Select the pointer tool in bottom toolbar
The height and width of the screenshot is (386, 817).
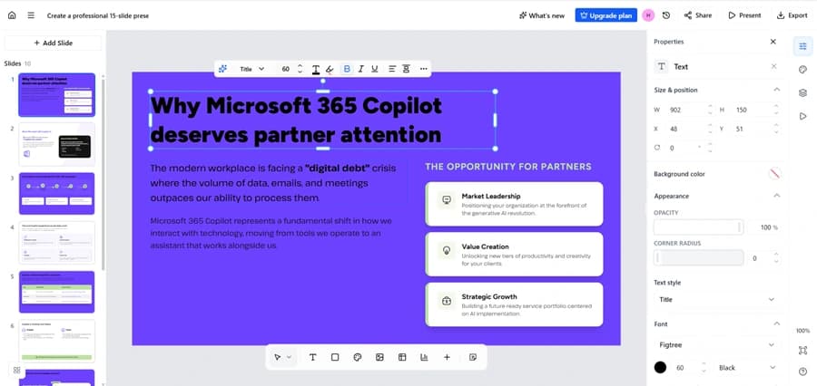tap(277, 357)
